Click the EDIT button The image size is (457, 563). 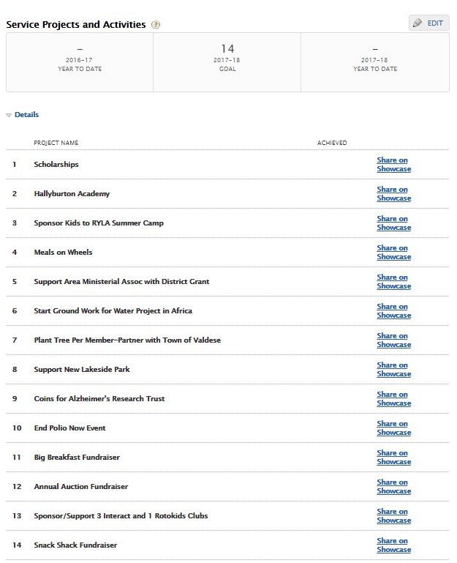428,23
